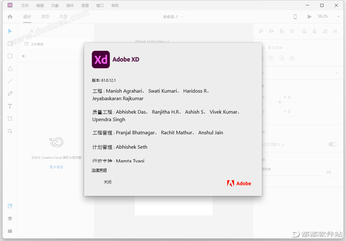The image size is (346, 241).
Task: Open the 文件 menu
Action: [25, 5]
